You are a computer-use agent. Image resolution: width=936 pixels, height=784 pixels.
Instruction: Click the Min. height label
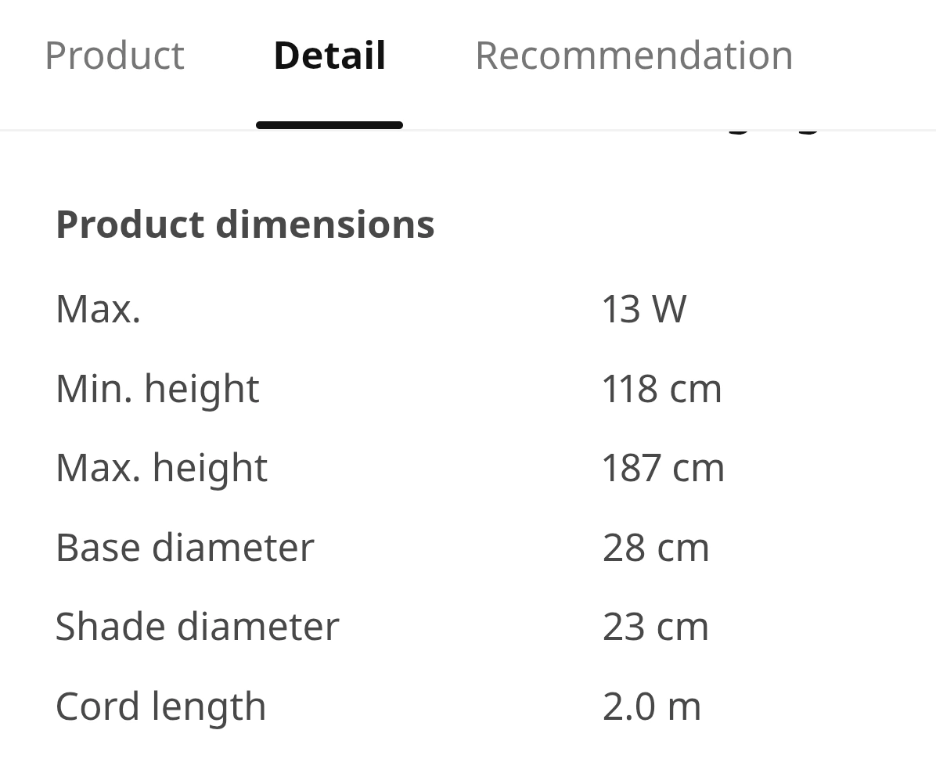point(157,389)
